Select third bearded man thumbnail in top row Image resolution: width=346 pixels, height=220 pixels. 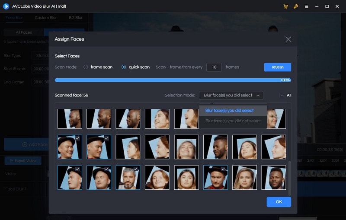[128, 118]
